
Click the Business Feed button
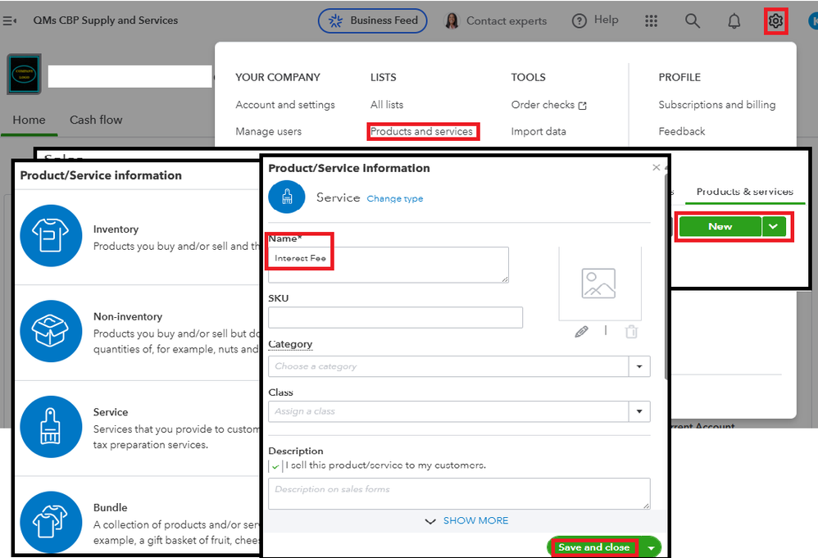pos(372,20)
